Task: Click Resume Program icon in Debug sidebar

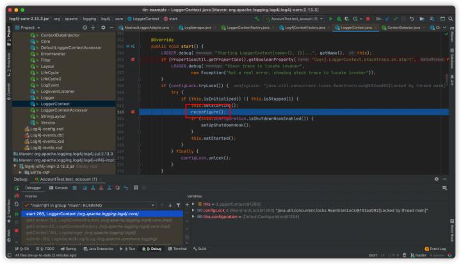Action: [x=17, y=214]
